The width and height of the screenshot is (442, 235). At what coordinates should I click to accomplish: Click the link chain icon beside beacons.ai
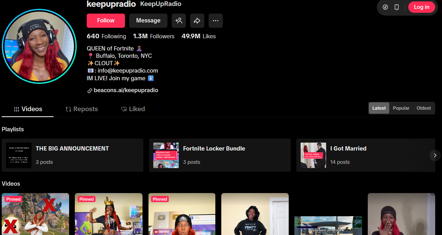click(90, 91)
